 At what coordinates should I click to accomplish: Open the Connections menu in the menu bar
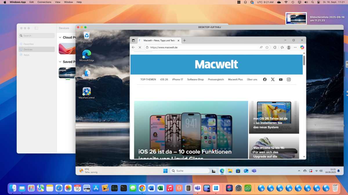tap(44, 2)
